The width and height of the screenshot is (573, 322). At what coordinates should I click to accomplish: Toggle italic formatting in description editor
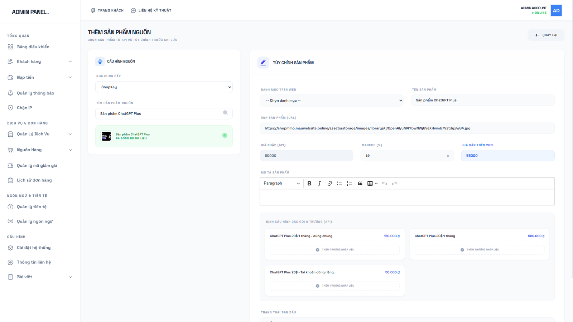click(319, 184)
